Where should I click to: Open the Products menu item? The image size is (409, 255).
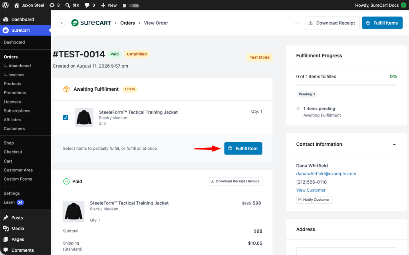[12, 84]
